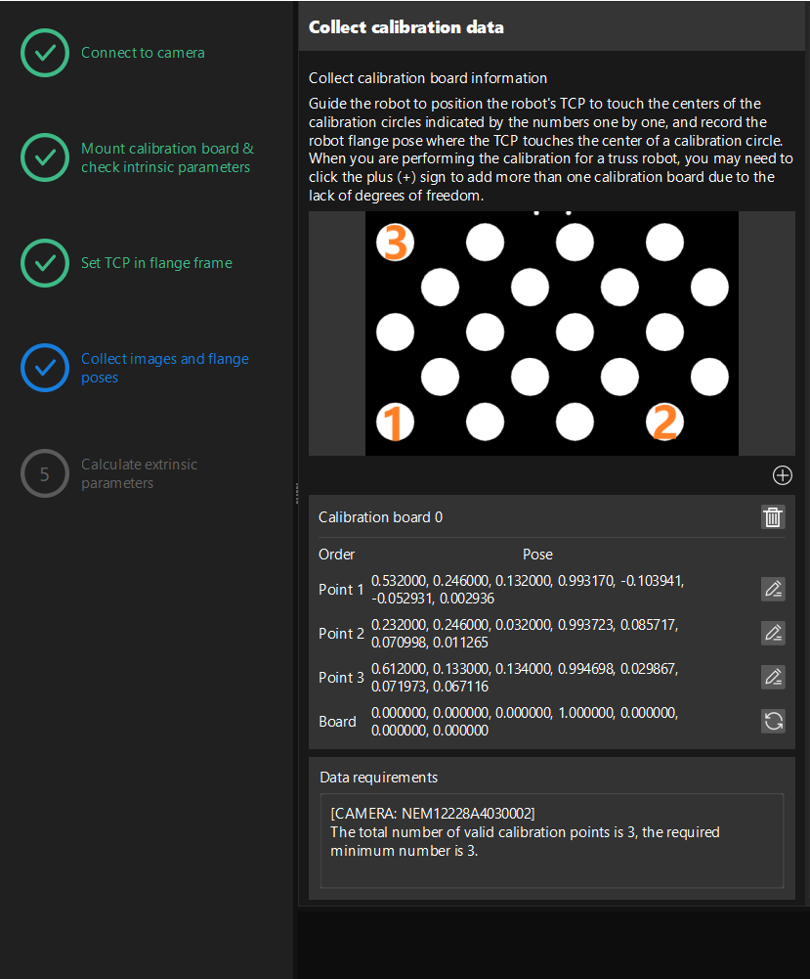
Task: Click the plus icon to add calibration board
Action: pos(783,475)
